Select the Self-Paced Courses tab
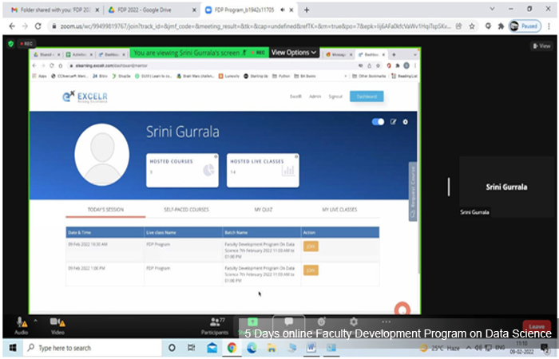Viewport: 559px width, 359px height. (x=186, y=209)
